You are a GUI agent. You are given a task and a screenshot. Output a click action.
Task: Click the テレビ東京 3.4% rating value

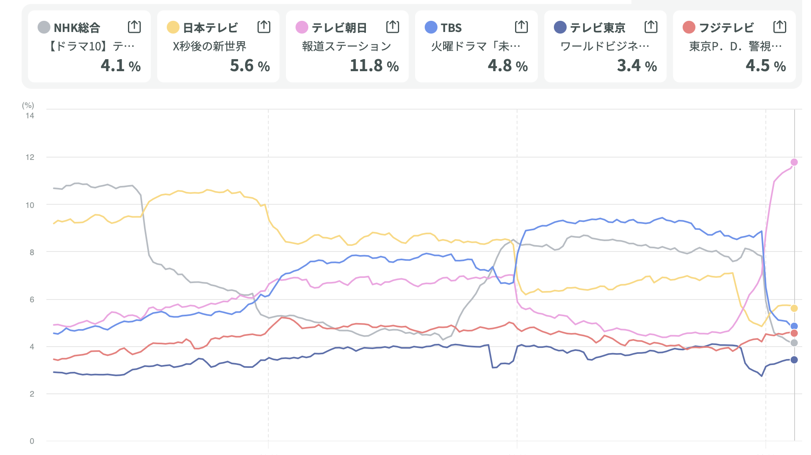(637, 66)
